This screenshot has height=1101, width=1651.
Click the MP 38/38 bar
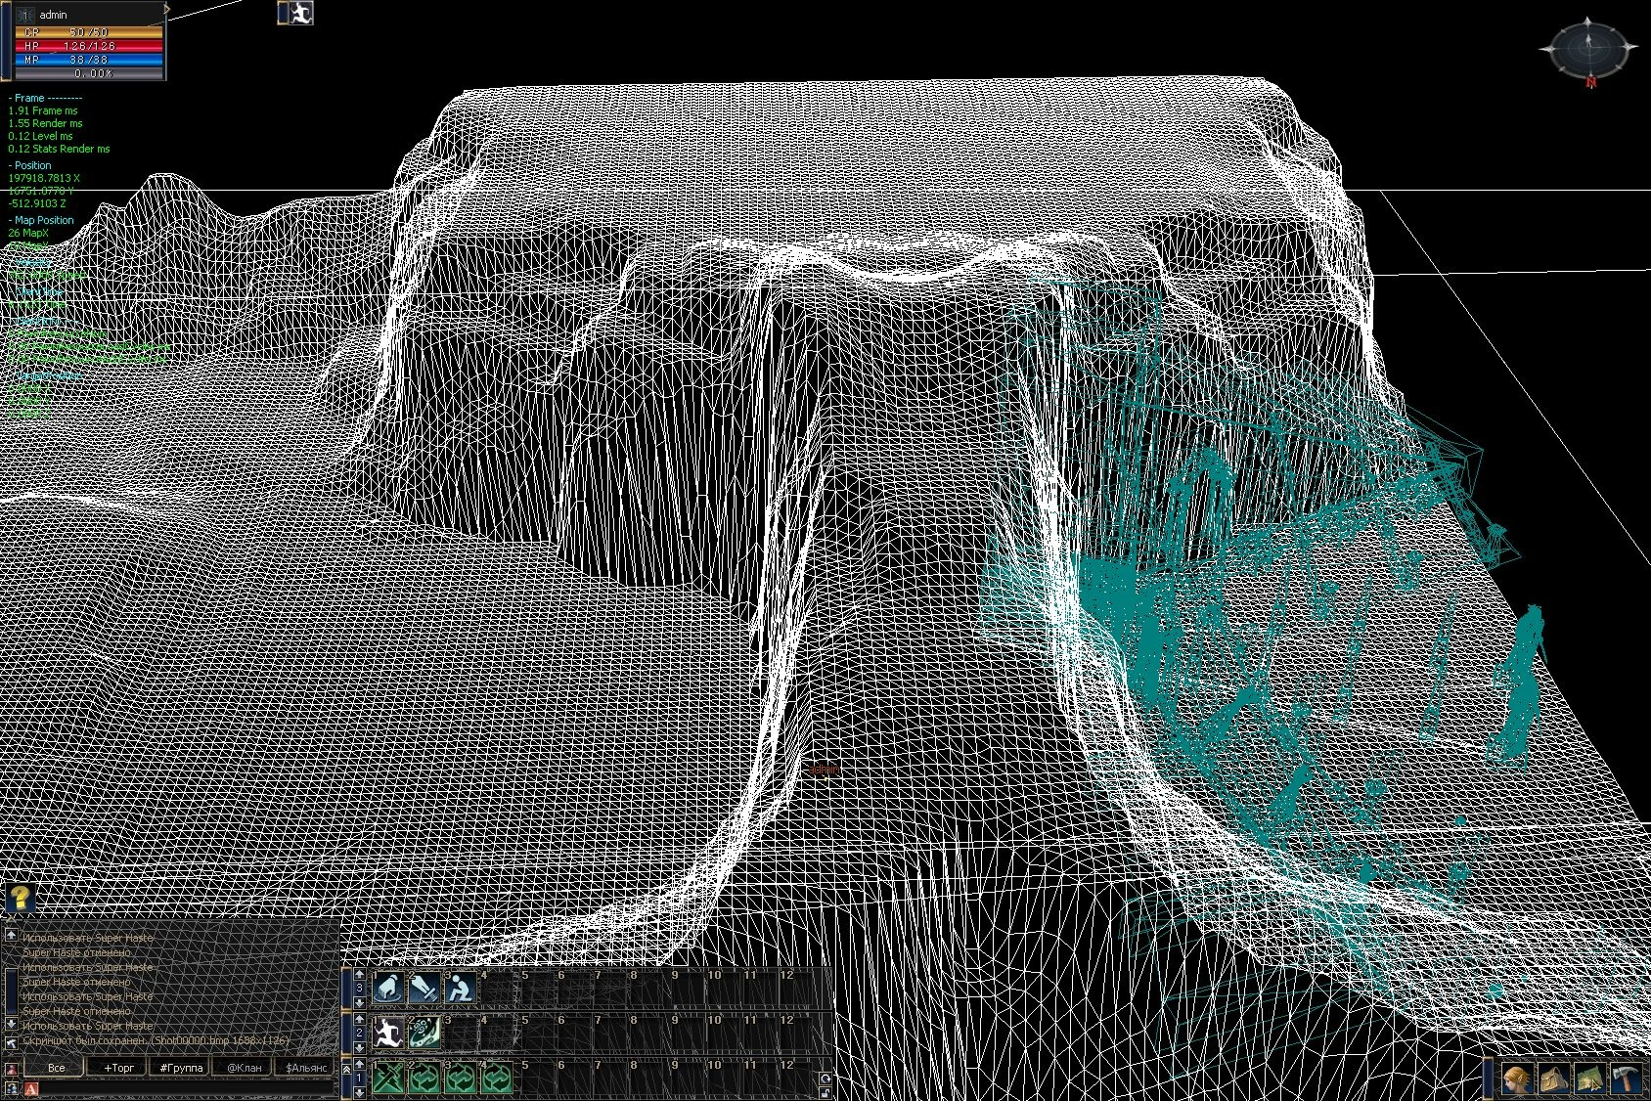(x=89, y=60)
